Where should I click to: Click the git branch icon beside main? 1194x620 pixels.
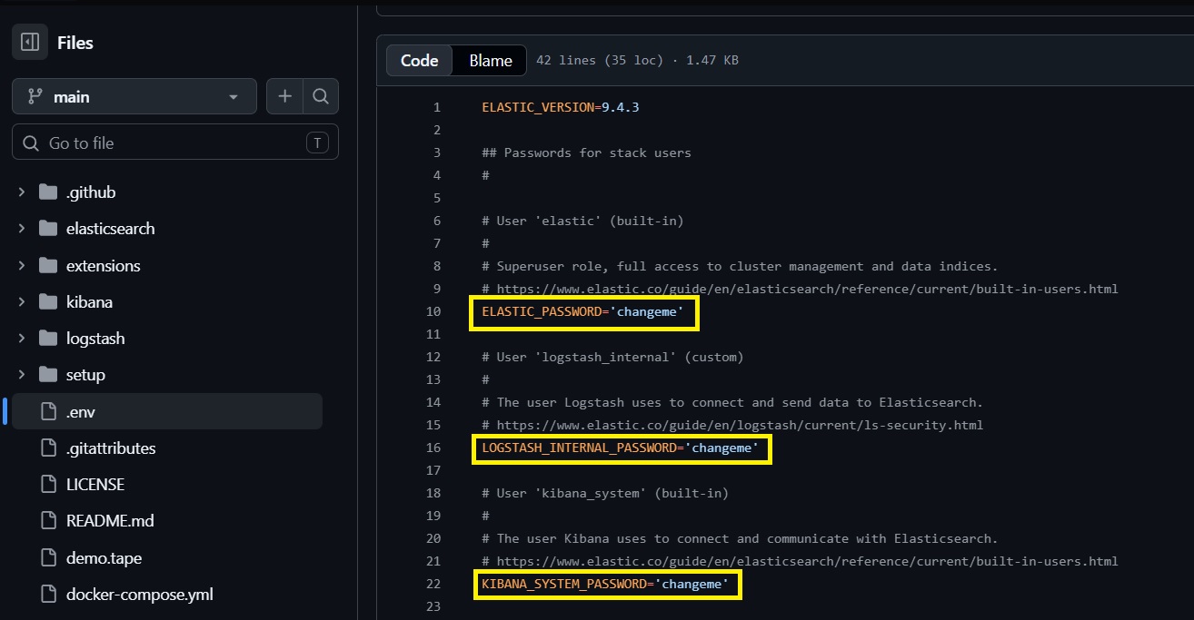coord(35,96)
